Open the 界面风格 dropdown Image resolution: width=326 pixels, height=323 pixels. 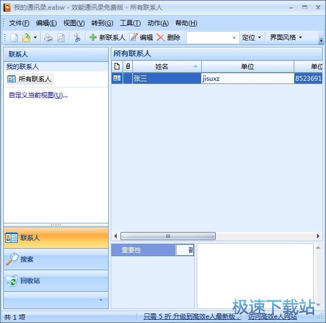click(286, 38)
